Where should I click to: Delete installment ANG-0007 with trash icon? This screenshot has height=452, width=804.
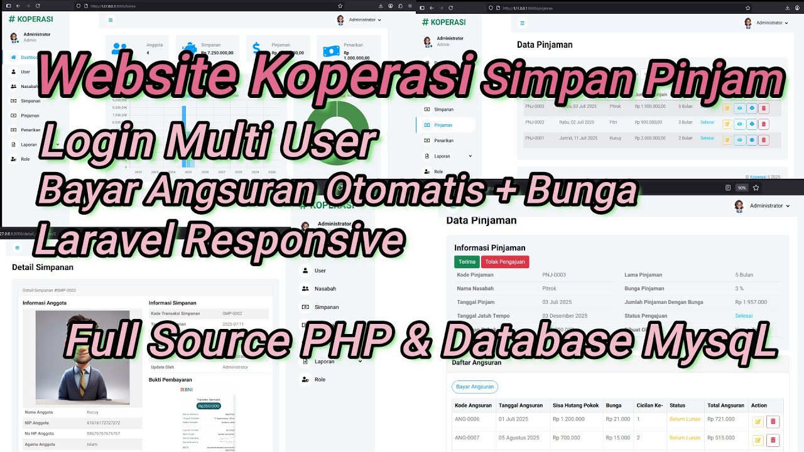[x=773, y=440]
